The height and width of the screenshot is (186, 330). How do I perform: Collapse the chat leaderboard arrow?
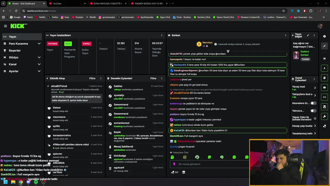point(228,51)
